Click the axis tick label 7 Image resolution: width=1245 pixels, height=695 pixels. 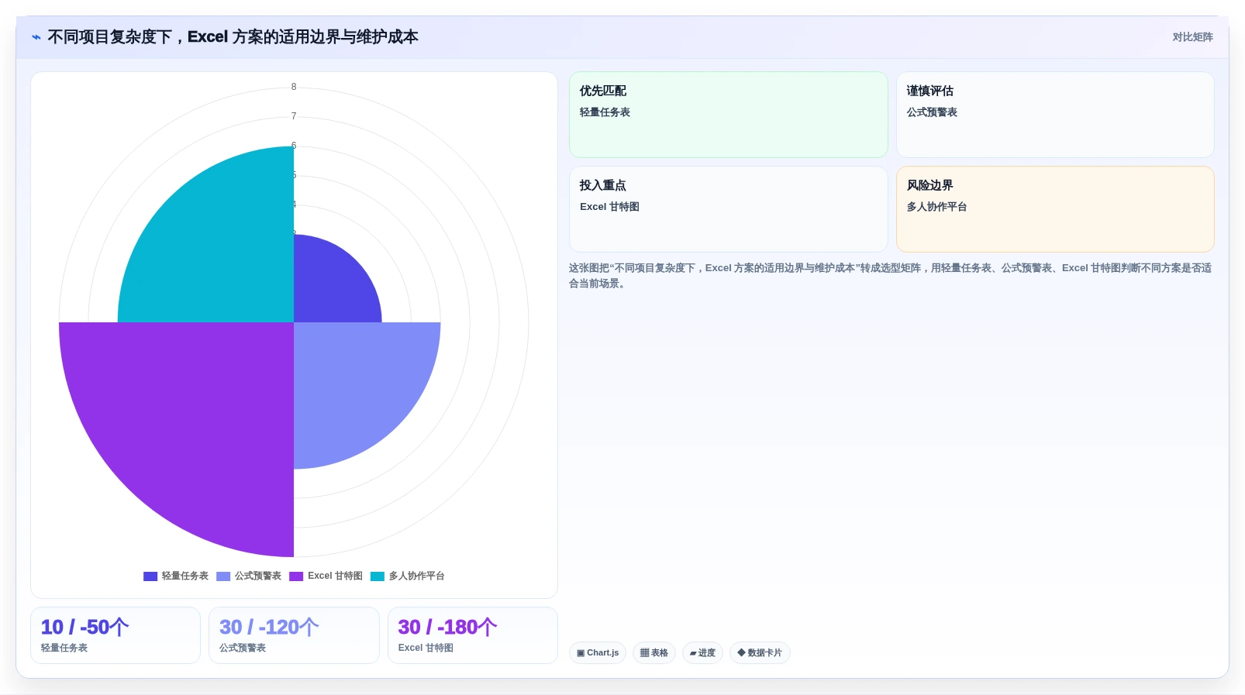[294, 116]
